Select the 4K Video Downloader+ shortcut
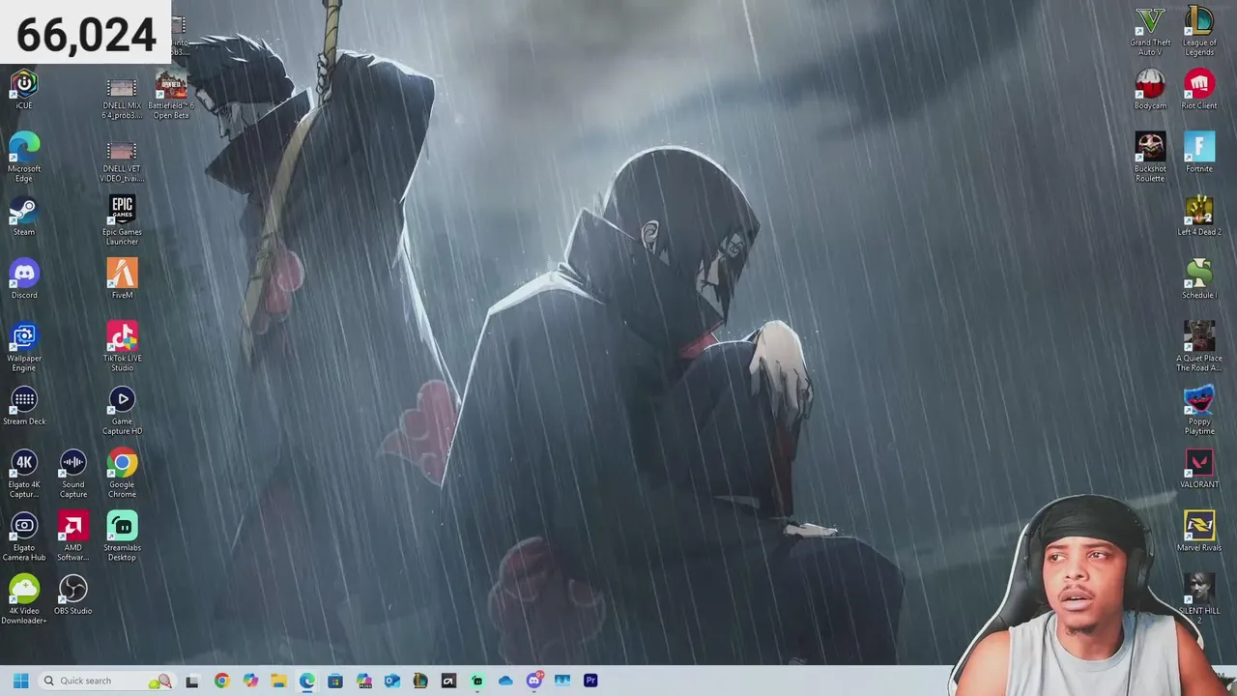This screenshot has height=696, width=1237. (x=24, y=600)
